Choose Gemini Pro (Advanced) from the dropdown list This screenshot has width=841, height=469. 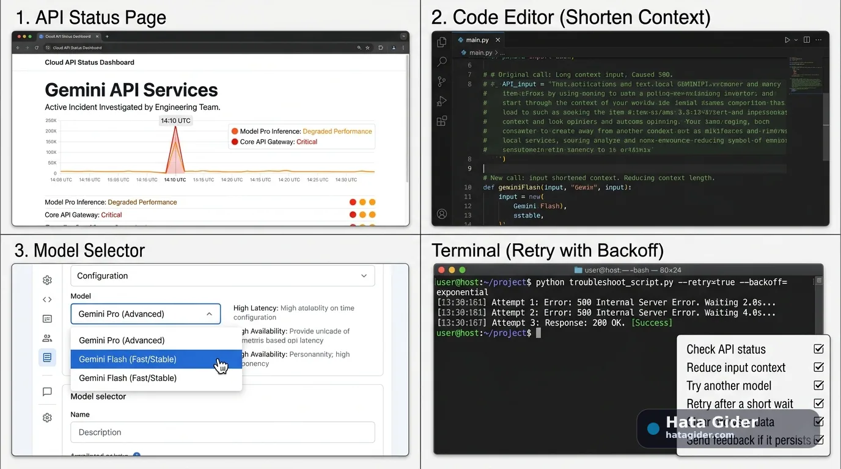tap(156, 340)
